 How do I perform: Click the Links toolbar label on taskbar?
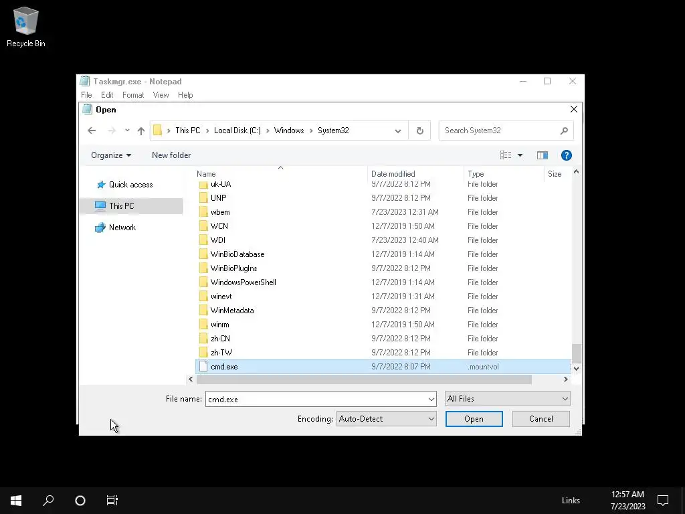pyautogui.click(x=571, y=501)
